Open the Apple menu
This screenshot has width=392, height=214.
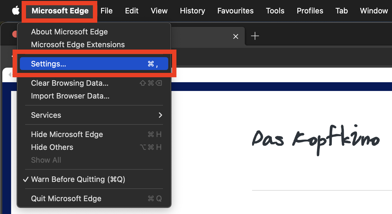point(15,11)
